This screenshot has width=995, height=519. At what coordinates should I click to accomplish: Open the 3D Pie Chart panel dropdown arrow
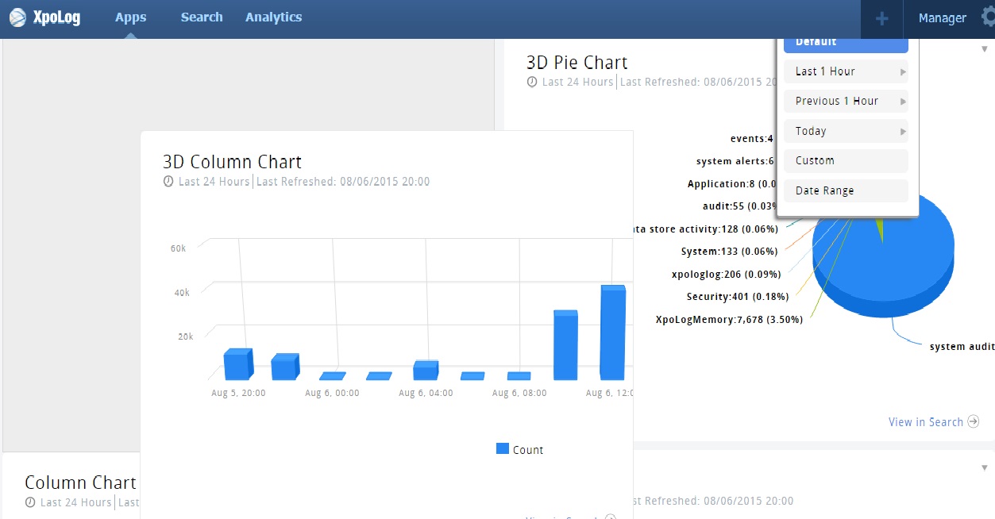click(985, 49)
